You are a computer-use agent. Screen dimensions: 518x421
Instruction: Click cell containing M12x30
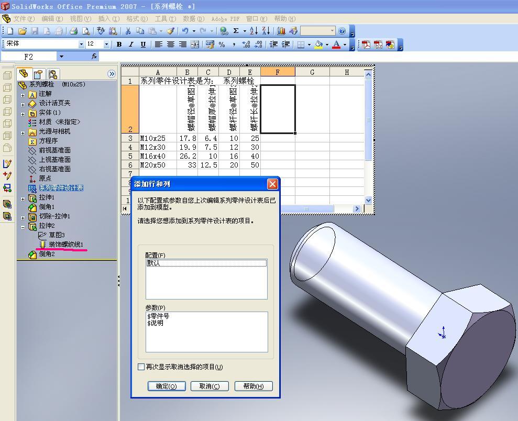click(x=158, y=147)
